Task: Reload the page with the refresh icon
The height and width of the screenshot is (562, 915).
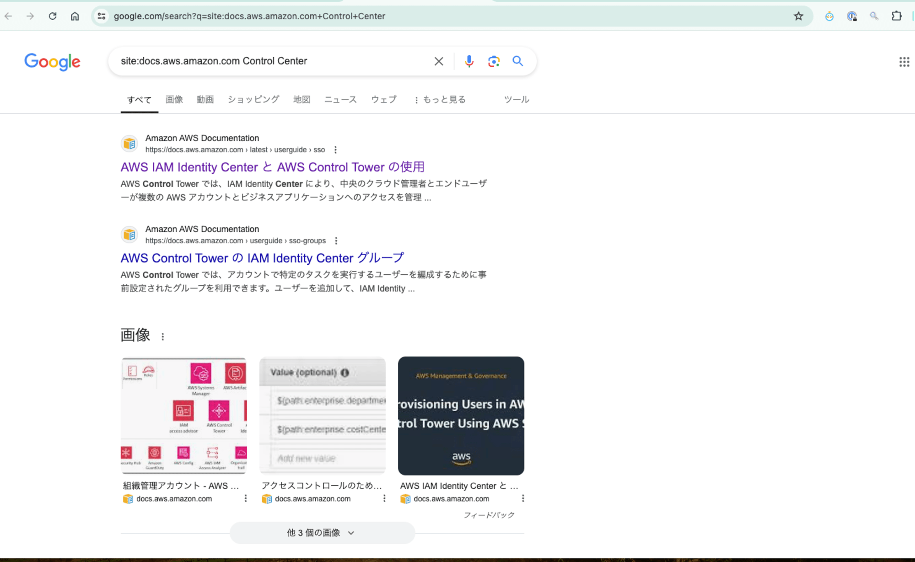Action: click(x=53, y=16)
